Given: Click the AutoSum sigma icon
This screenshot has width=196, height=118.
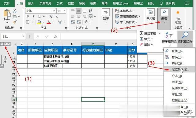Looking at the screenshot, I should 141,33.
